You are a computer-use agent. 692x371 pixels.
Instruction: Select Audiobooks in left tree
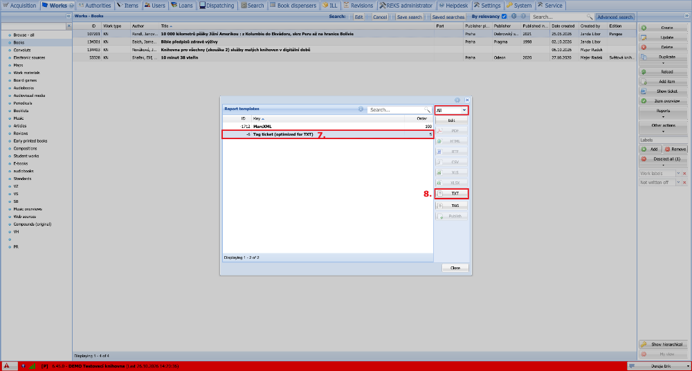point(23,88)
